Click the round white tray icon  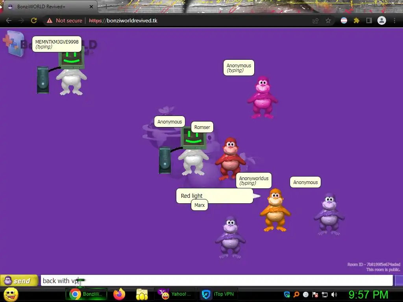(306, 295)
